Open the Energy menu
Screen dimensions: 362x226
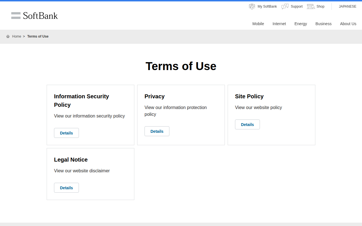coord(301,24)
